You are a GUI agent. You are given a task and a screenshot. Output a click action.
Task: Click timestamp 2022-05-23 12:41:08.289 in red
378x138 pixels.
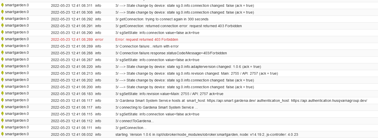pyautogui.click(x=72, y=39)
